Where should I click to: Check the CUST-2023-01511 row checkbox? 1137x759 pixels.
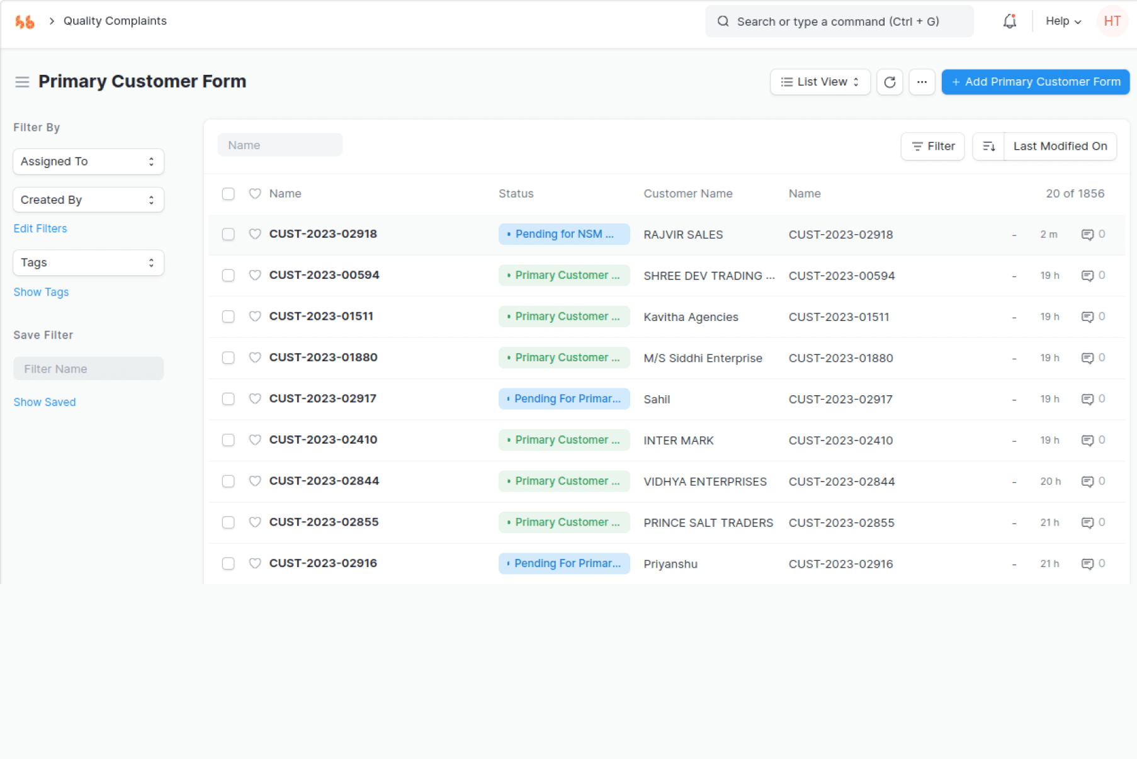tap(229, 317)
